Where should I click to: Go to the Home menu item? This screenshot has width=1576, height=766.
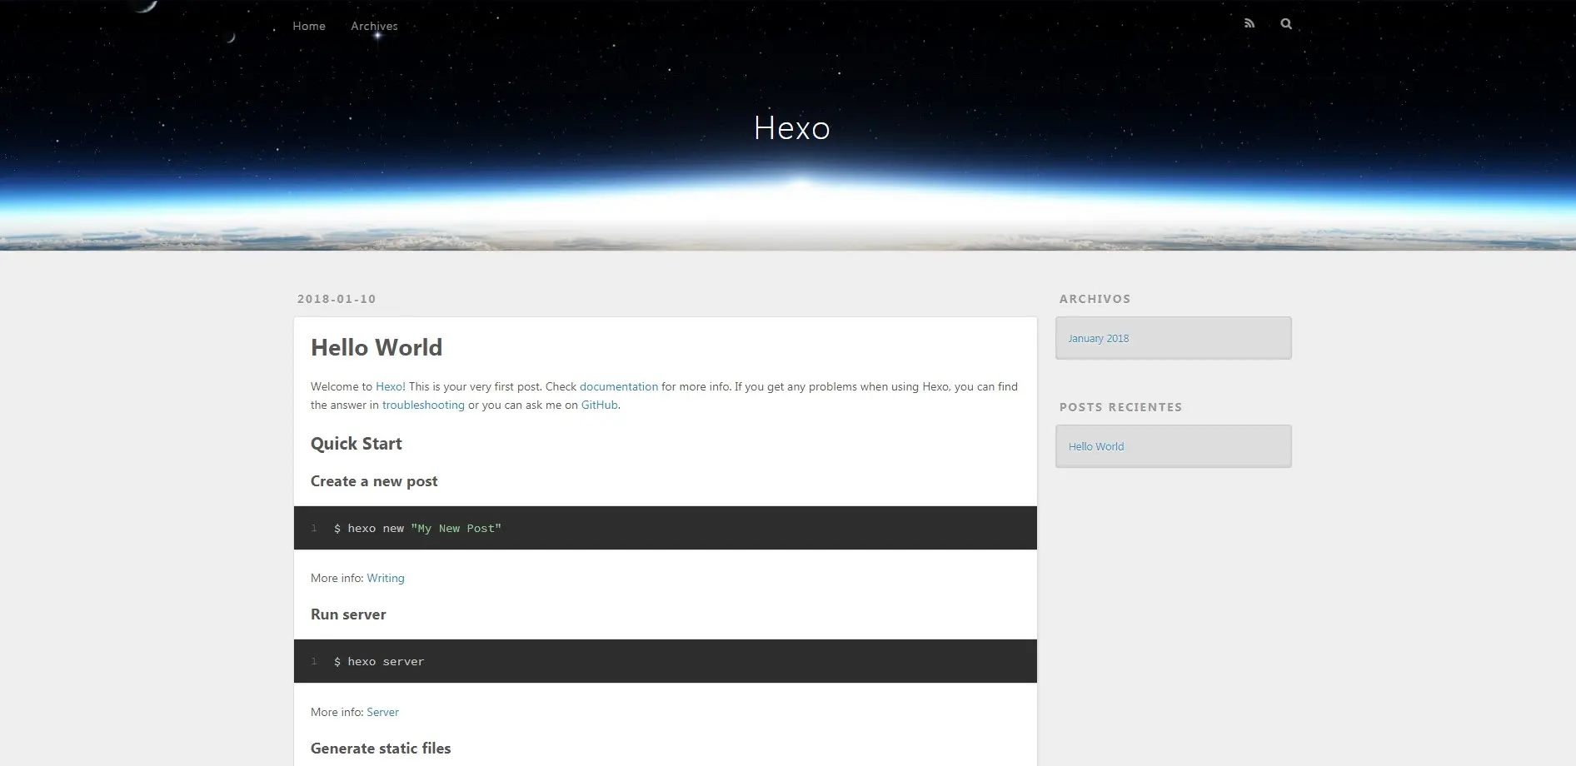309,26
